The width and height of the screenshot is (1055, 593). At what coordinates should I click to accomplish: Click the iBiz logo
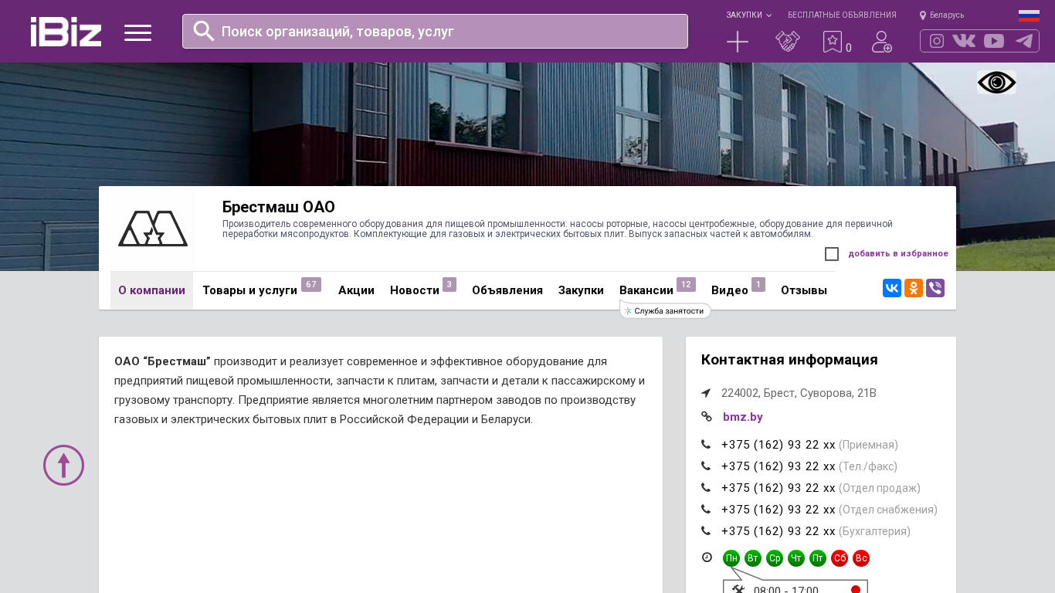pos(66,32)
